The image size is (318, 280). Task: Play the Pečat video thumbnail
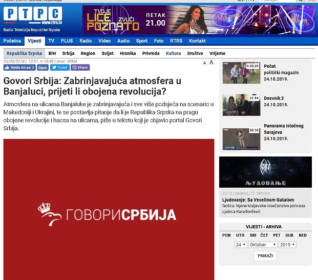tap(241, 73)
